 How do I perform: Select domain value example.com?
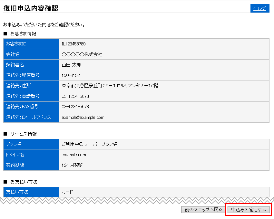tap(74, 155)
